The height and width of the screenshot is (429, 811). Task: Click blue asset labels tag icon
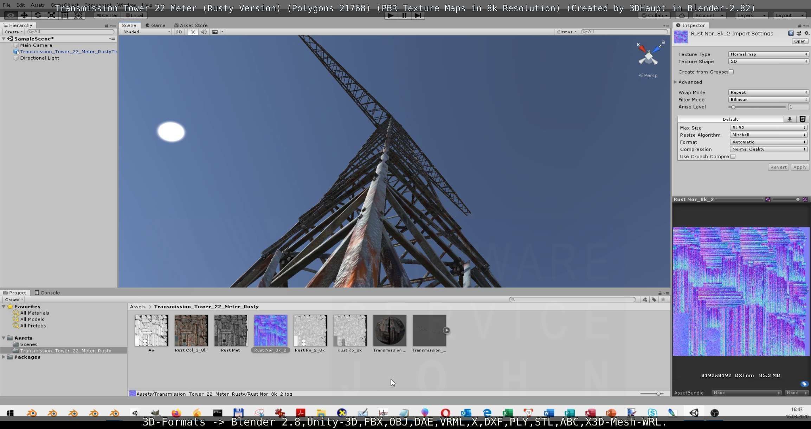pyautogui.click(x=804, y=384)
